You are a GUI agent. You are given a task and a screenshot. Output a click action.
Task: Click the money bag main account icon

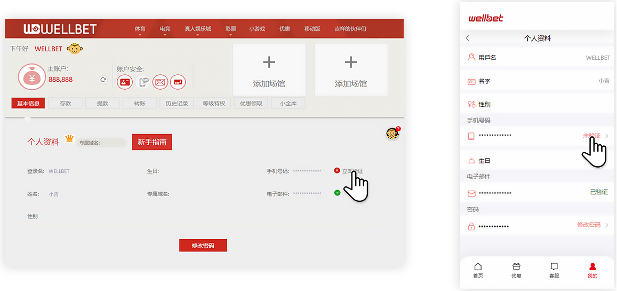pyautogui.click(x=32, y=77)
